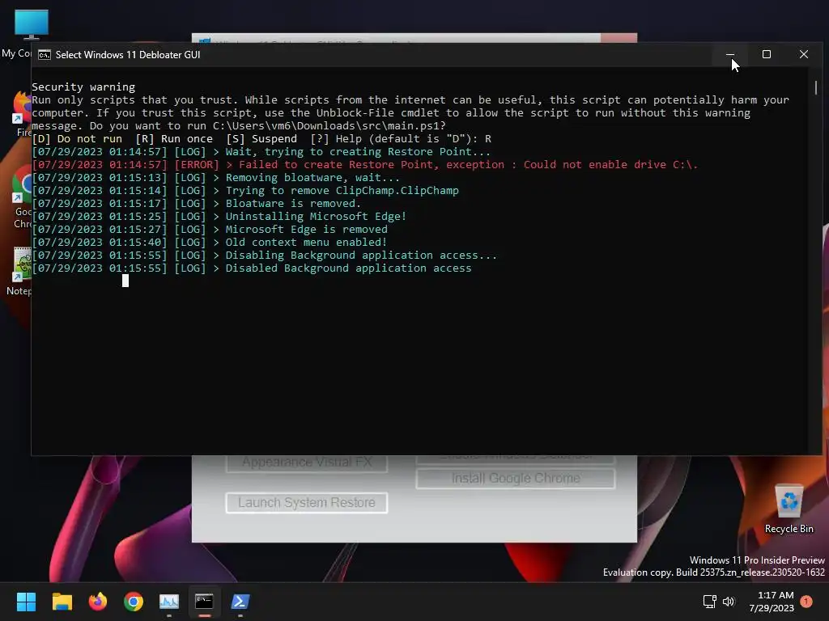Open the Windows Start menu
Screen dimensions: 829x621
(x=26, y=602)
